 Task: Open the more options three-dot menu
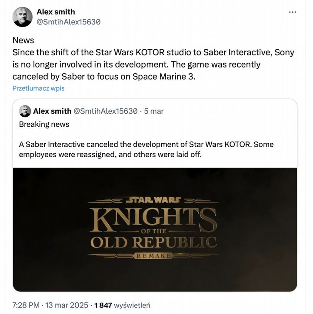point(292,12)
